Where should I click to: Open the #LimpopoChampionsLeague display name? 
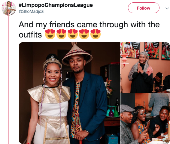56,5
